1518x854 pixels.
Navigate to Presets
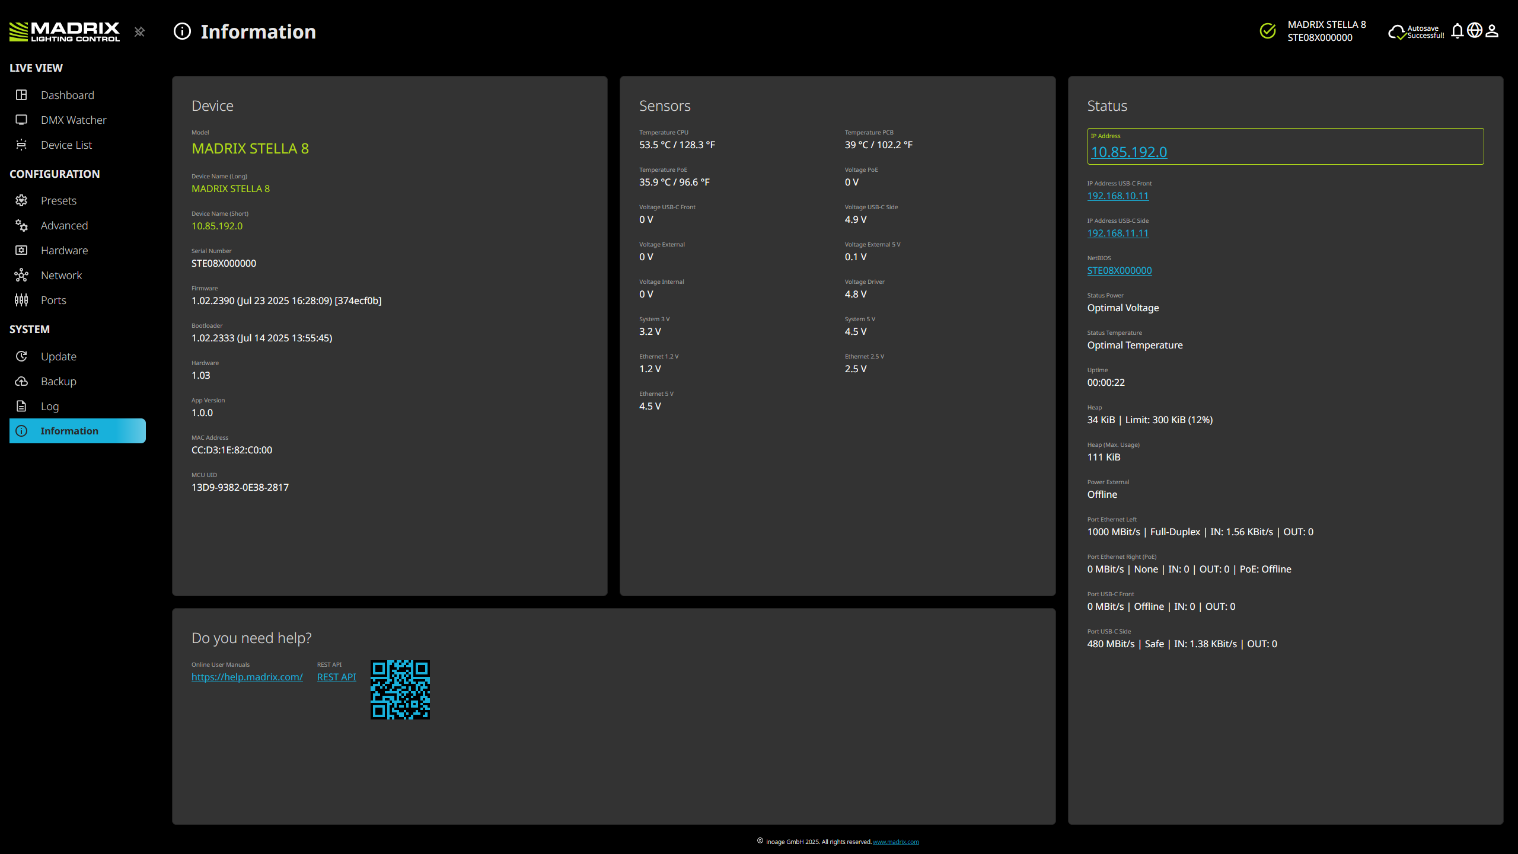tap(59, 200)
